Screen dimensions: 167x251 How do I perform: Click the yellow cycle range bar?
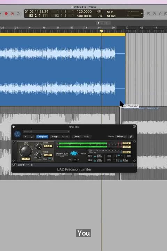click(x=63, y=35)
